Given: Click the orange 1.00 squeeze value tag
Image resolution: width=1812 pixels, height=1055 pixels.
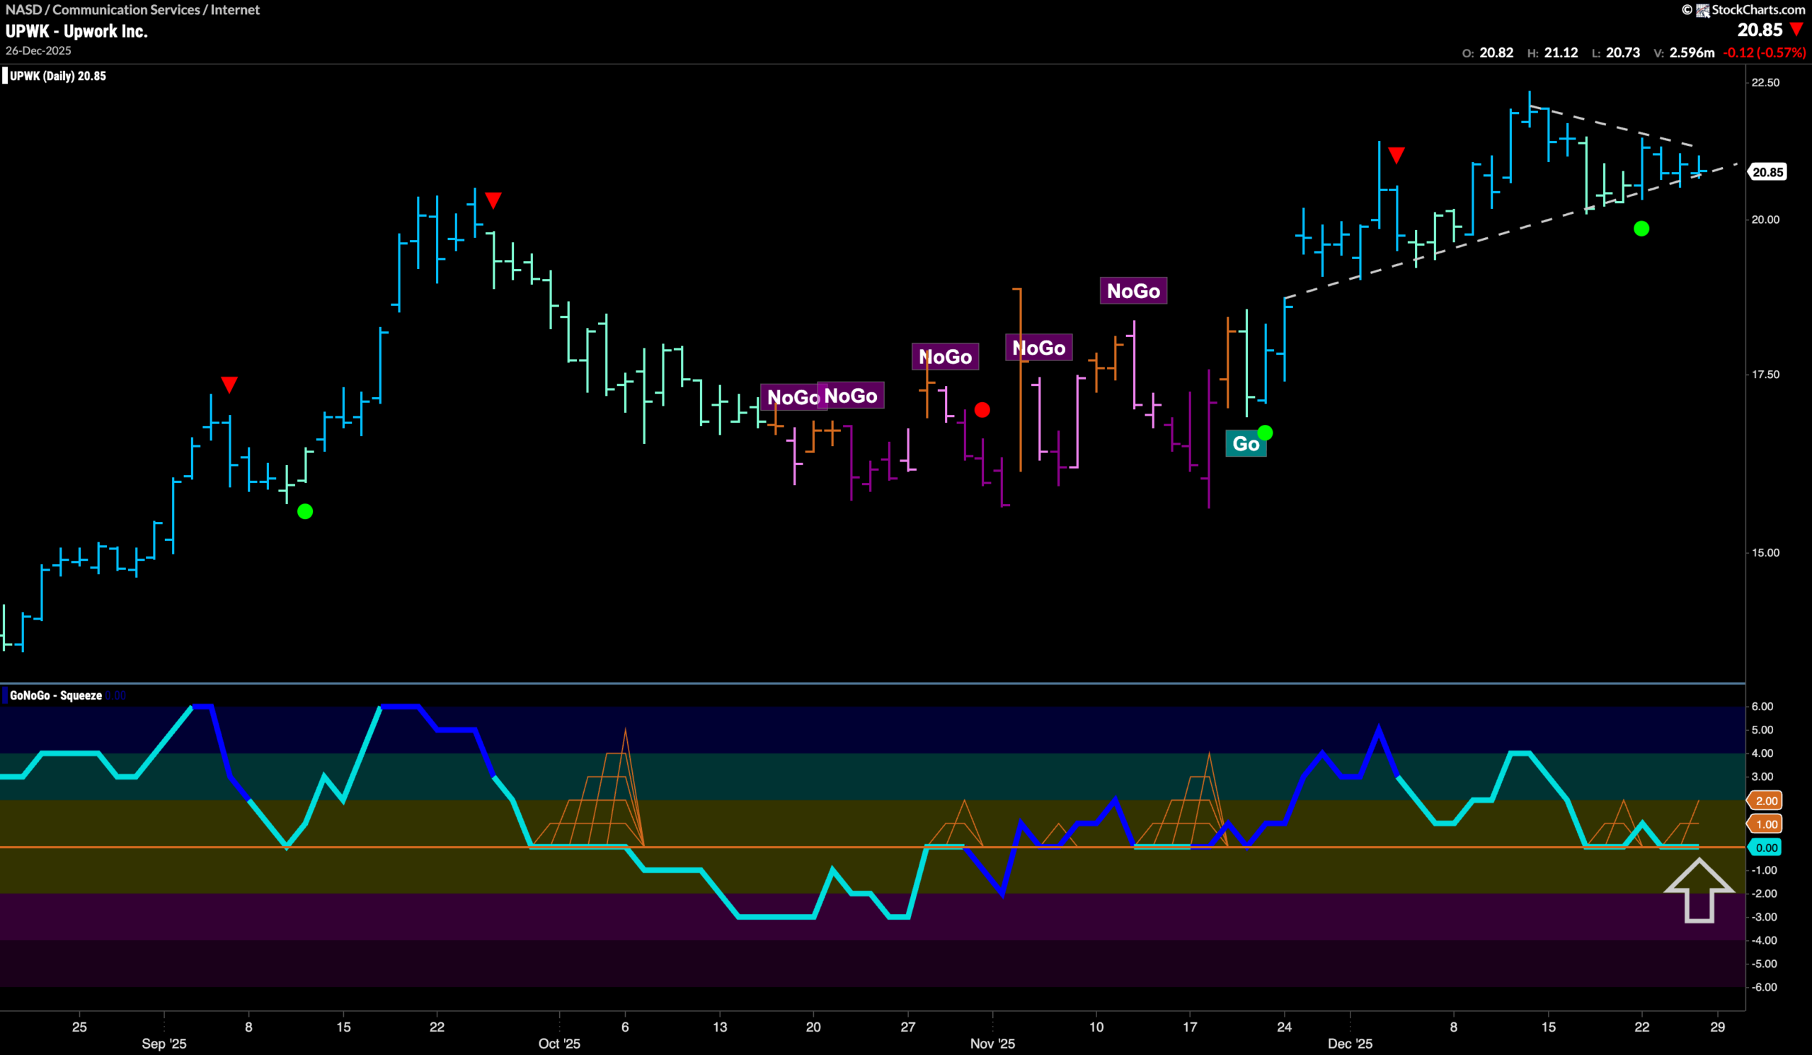Looking at the screenshot, I should tap(1765, 824).
